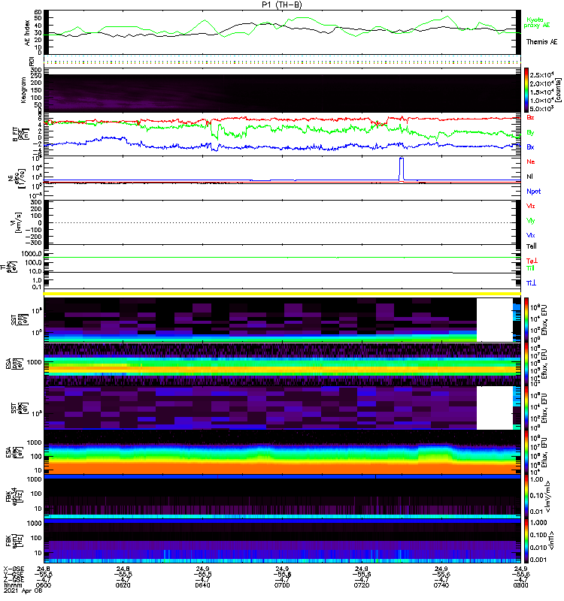Click the green Viy legend label

pos(531,221)
